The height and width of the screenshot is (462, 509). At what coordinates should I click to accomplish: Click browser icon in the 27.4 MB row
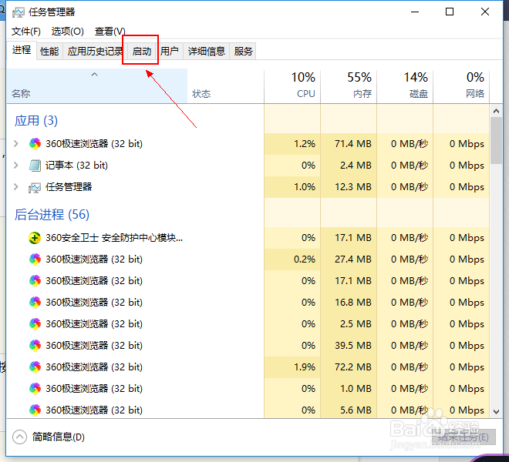pyautogui.click(x=35, y=259)
